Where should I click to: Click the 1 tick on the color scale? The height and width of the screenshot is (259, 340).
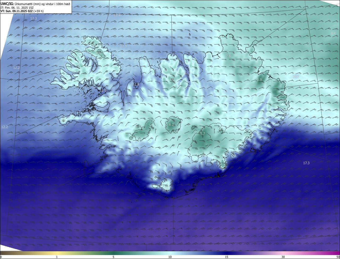(57, 257)
